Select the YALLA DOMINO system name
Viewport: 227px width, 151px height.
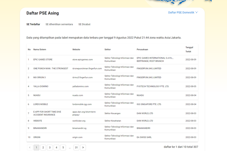coord(41,86)
